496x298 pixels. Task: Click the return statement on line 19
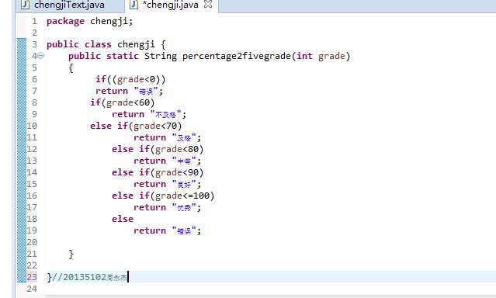[x=167, y=231]
